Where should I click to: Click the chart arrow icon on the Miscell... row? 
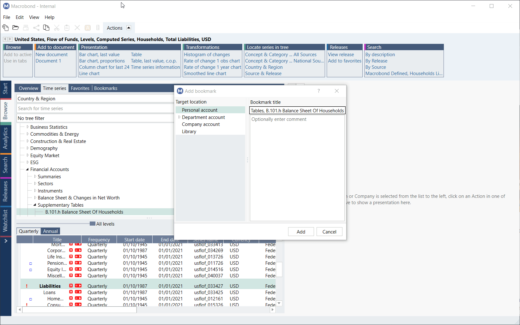click(71, 275)
